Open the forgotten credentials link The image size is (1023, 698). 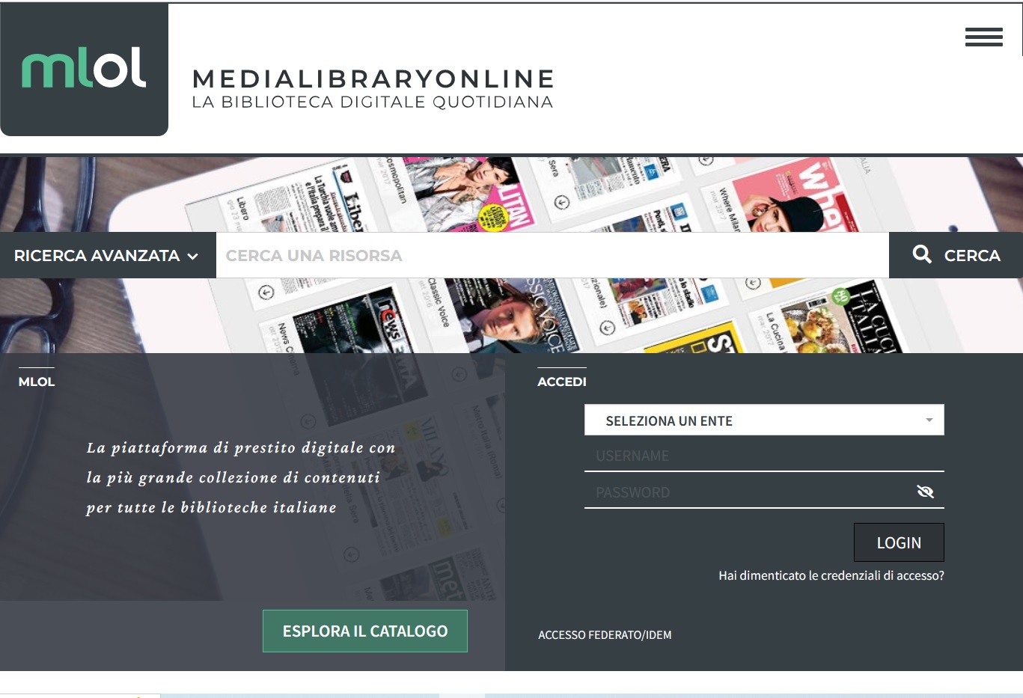pyautogui.click(x=831, y=575)
